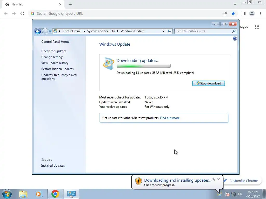This screenshot has height=199, width=266.
Task: Open Change settings link
Action: (52, 57)
